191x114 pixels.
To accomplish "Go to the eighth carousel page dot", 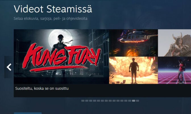I will coord(110,101).
